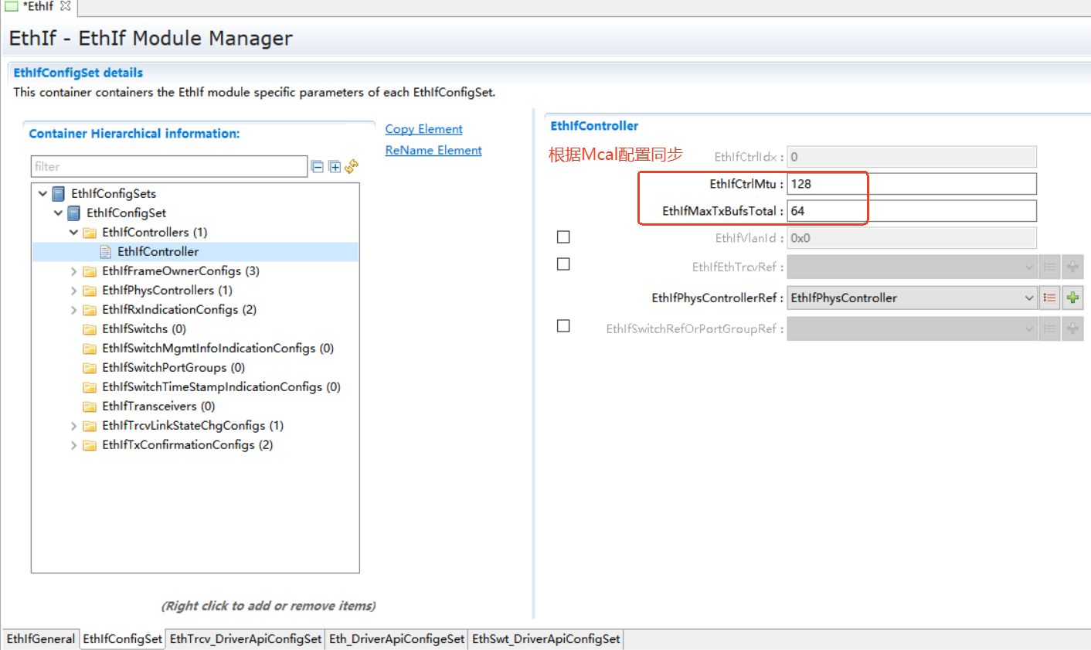Click the refresh icon beside filter
Screen dimensions: 1091x650
[352, 166]
